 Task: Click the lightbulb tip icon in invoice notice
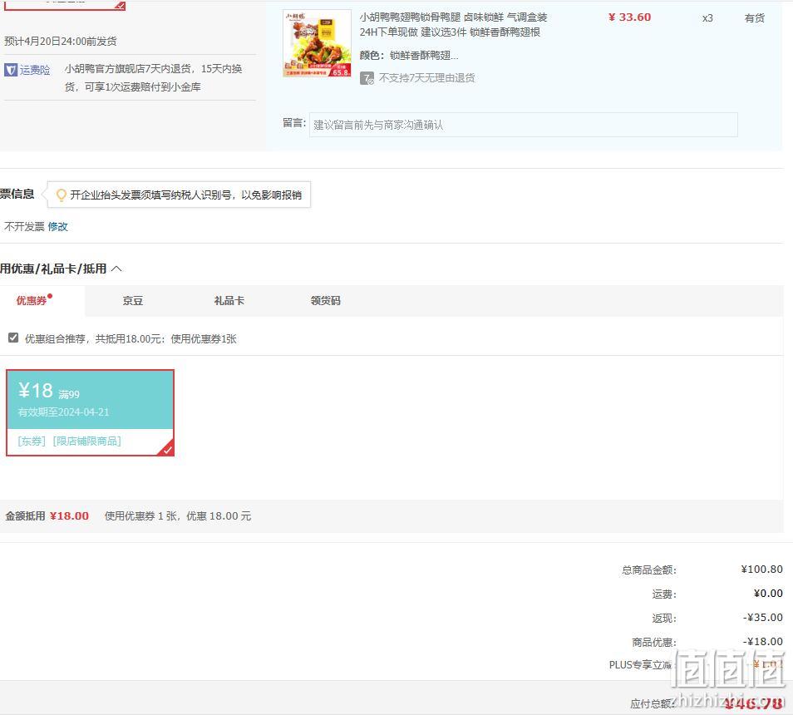point(62,195)
